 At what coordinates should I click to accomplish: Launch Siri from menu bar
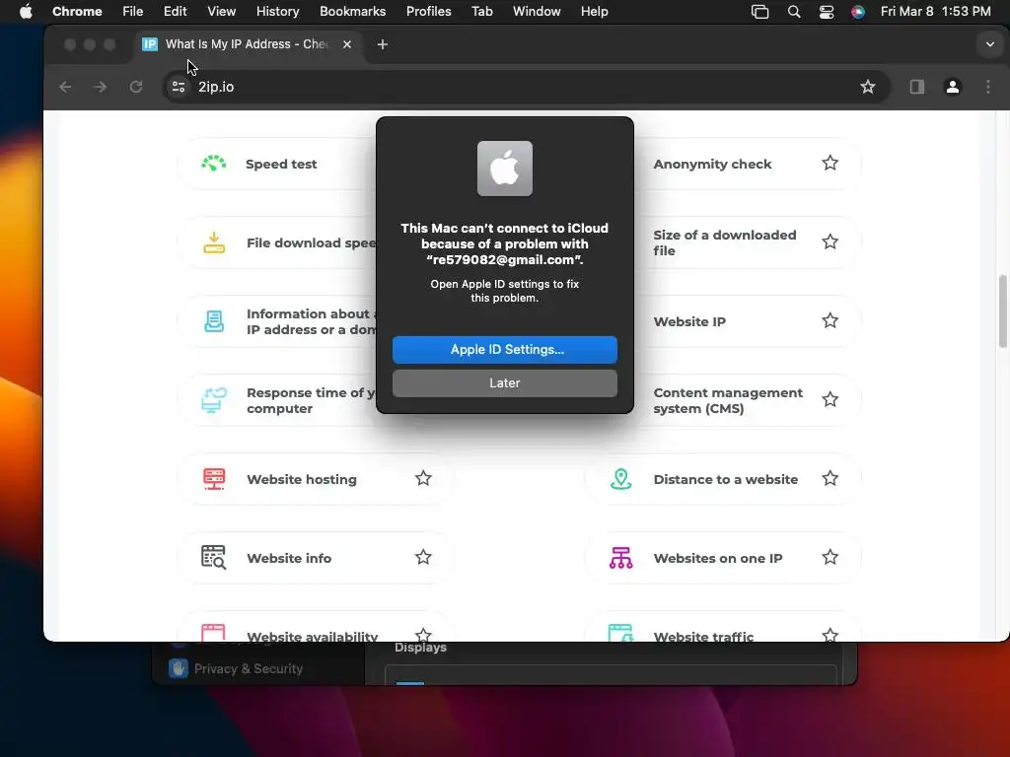coord(857,12)
